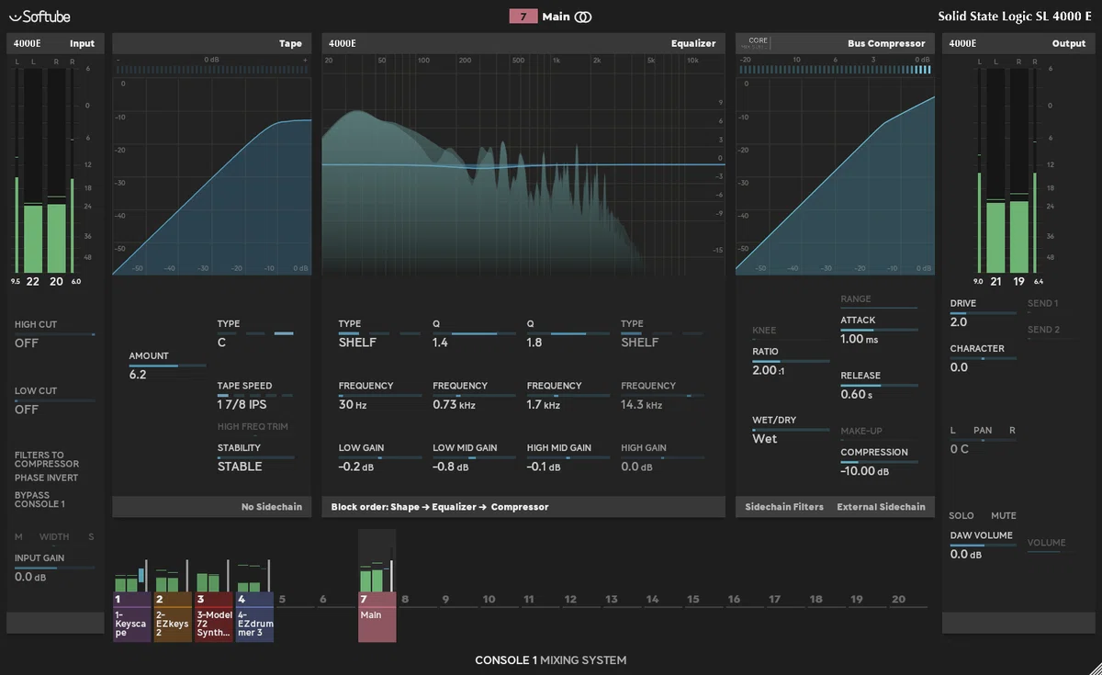Click the Low Cut OFF value

pos(27,410)
